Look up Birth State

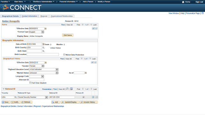[x=44, y=51]
